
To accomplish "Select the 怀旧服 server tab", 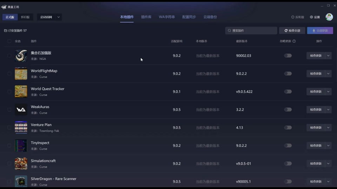I will click(x=25, y=17).
